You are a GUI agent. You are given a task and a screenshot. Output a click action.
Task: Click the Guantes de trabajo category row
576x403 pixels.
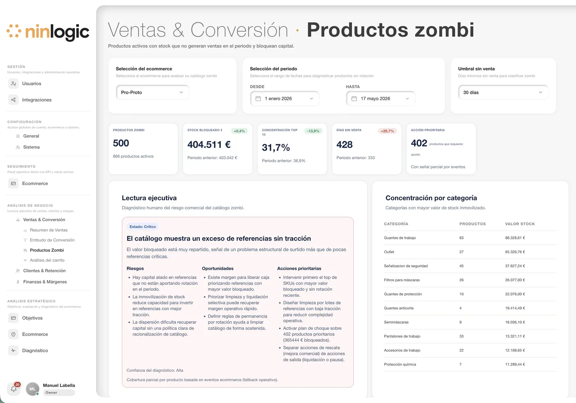[470, 238]
